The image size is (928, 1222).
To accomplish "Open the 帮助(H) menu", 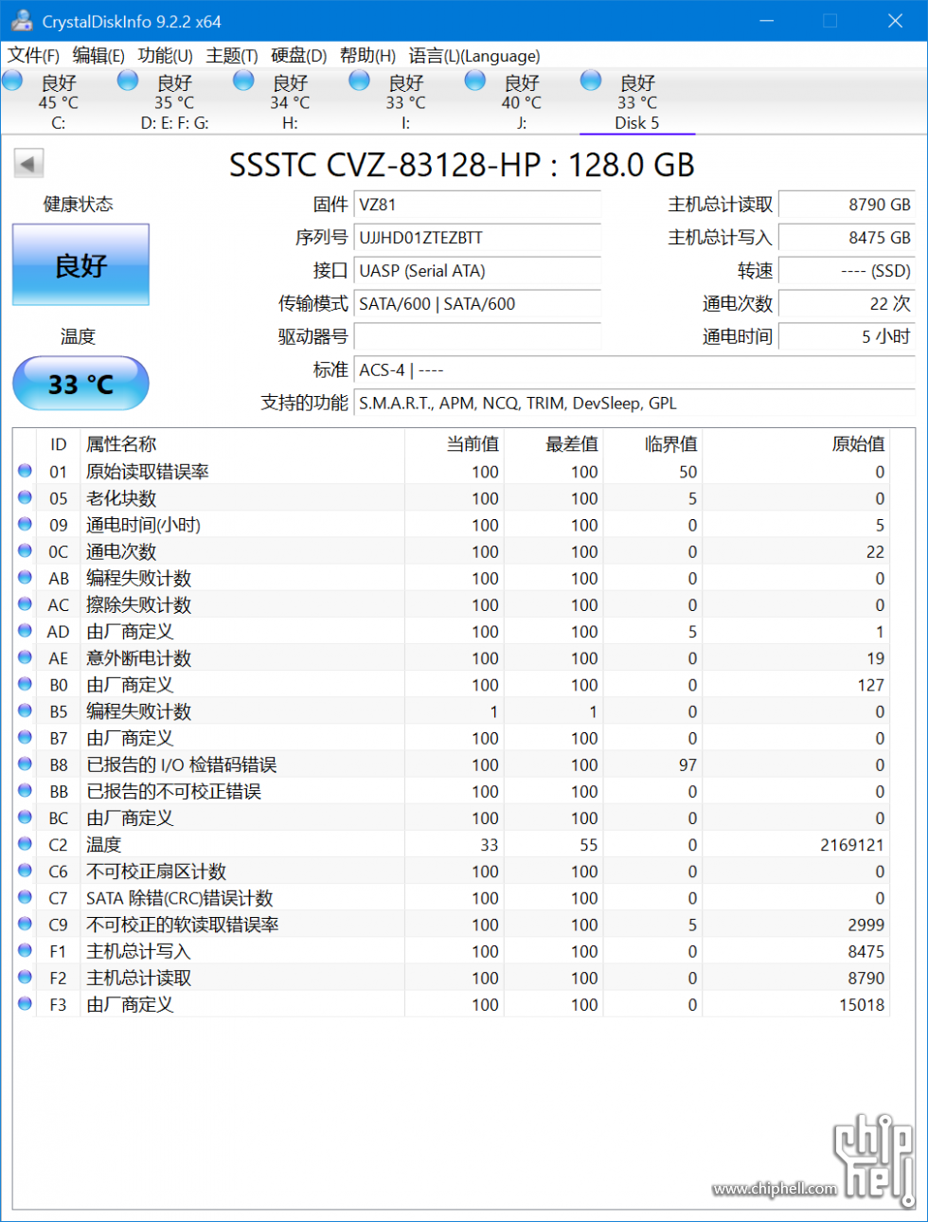I will click(x=367, y=56).
